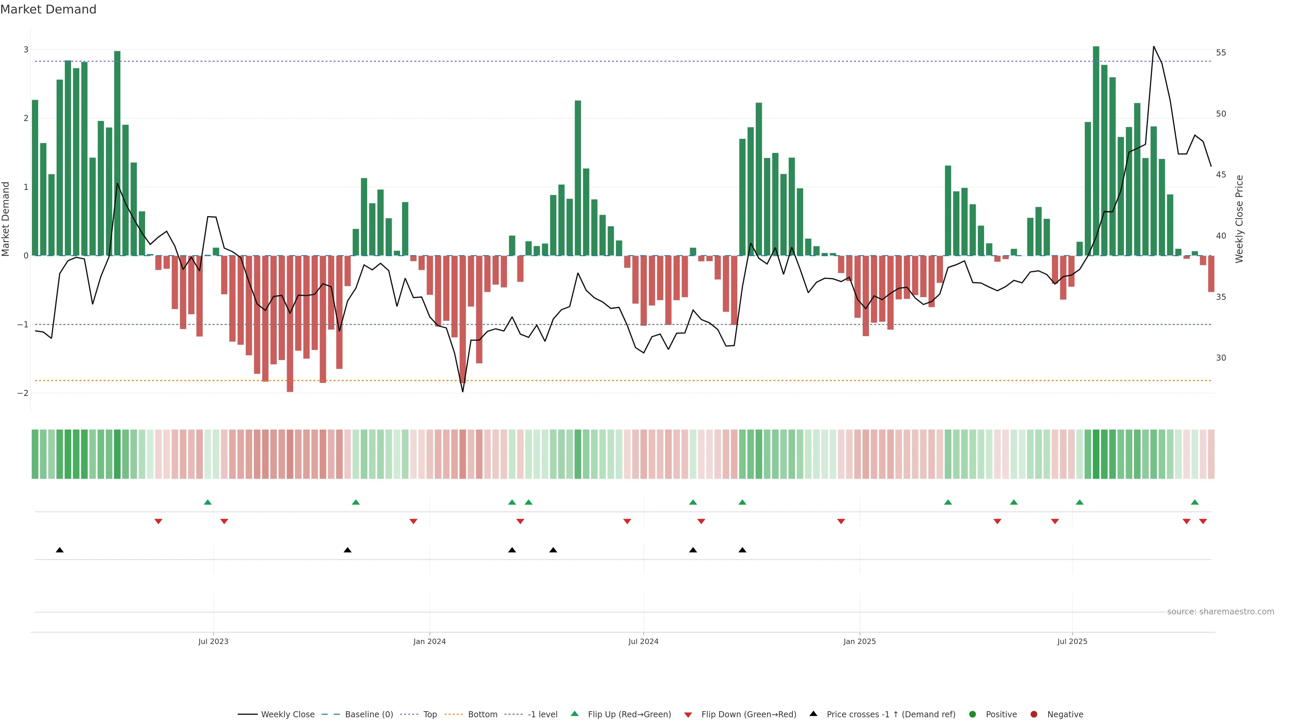Click black Price crosses triangle icon in legend
The height and width of the screenshot is (726, 1291).
tap(813, 714)
